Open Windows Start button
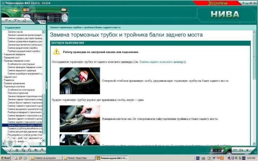The image size is (258, 161). click(5, 158)
